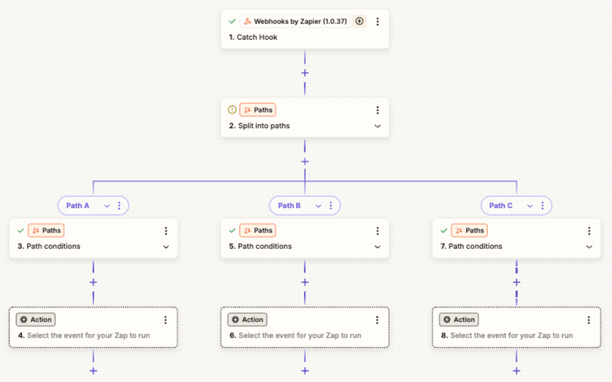
Task: Open three-dot menu on step 6 Action
Action: click(x=377, y=320)
